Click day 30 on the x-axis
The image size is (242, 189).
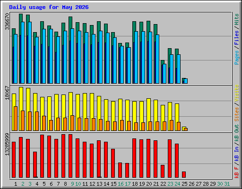tap(220, 184)
